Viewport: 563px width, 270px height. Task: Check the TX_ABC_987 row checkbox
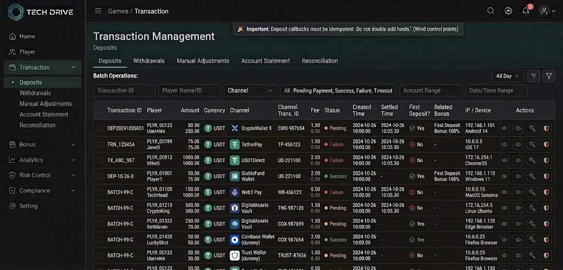coord(100,160)
